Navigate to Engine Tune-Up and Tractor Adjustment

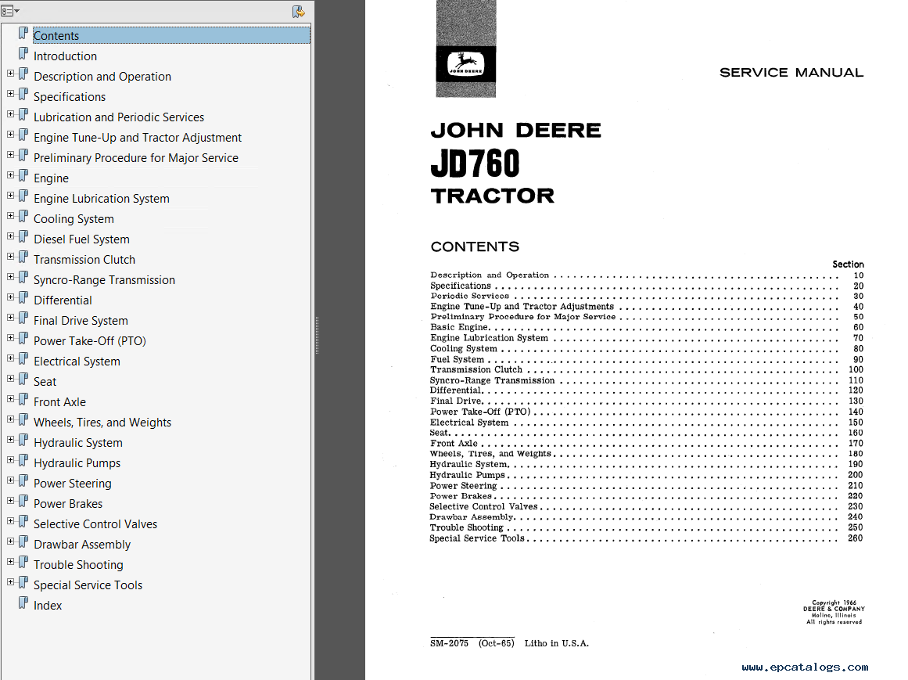138,137
